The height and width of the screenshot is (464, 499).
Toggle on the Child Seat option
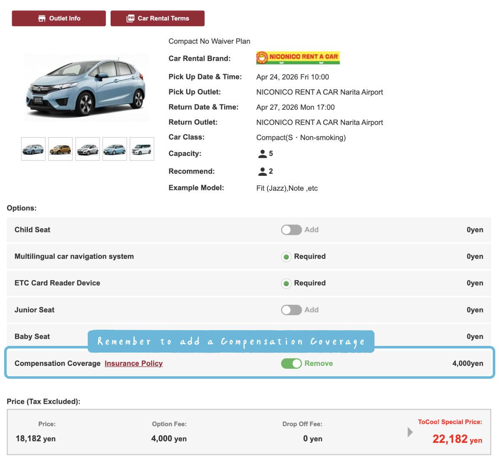tap(291, 230)
